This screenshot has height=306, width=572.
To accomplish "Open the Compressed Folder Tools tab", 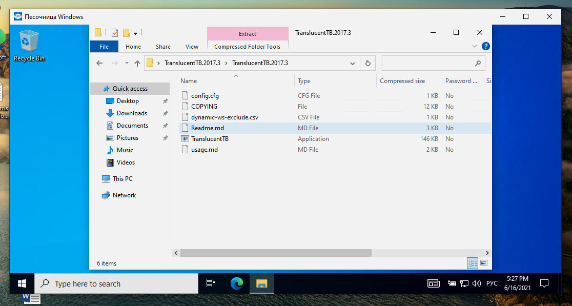I will (248, 47).
